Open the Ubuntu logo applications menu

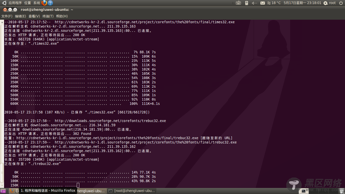(x=4, y=3)
